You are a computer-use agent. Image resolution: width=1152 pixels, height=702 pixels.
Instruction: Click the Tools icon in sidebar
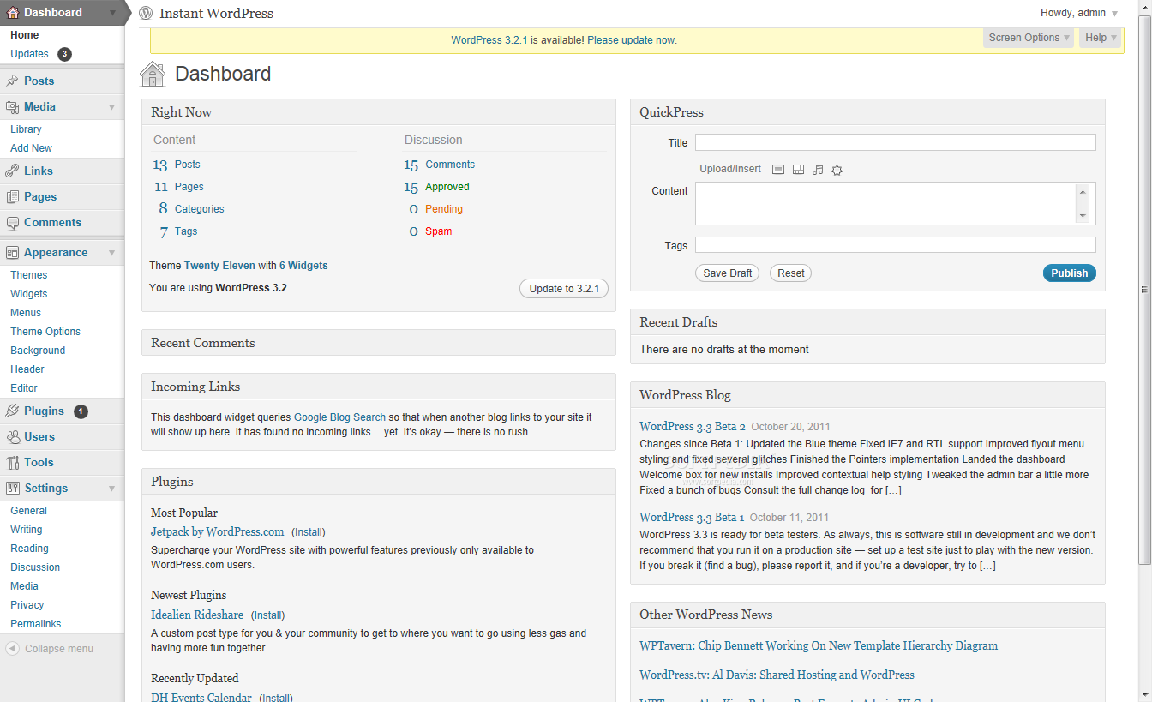[x=13, y=462]
